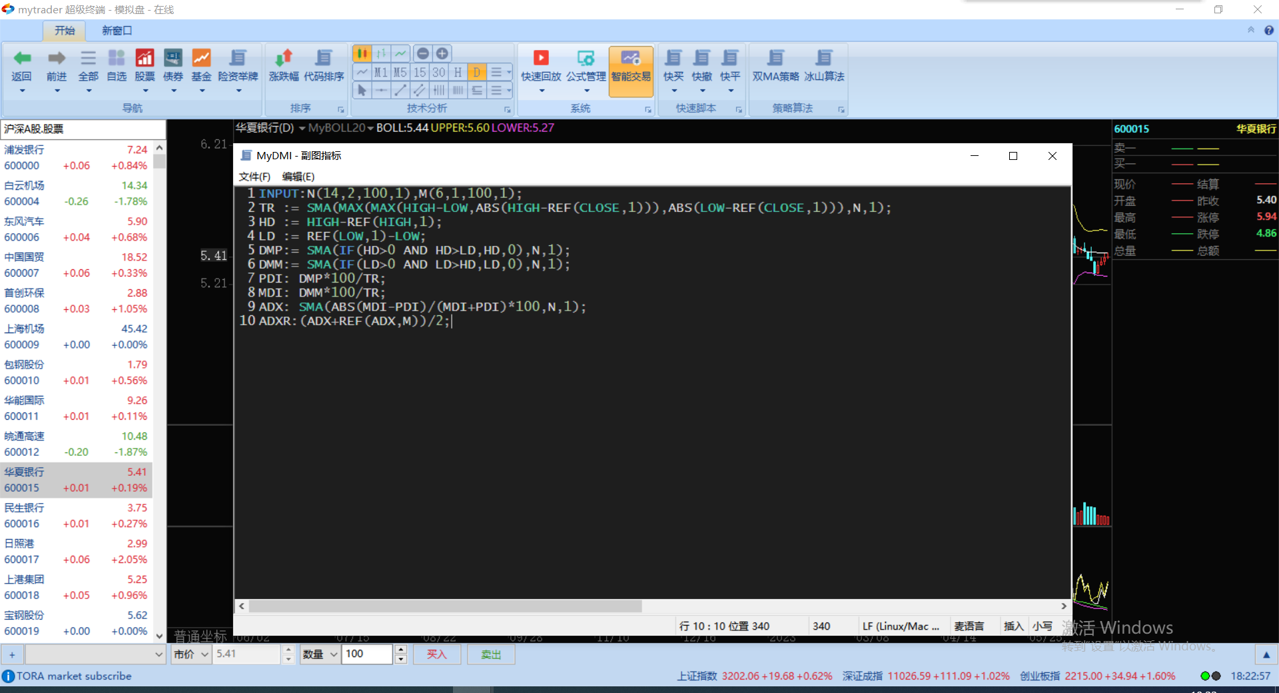This screenshot has width=1279, height=693.
Task: Expand more period options dropdown
Action: click(x=500, y=72)
